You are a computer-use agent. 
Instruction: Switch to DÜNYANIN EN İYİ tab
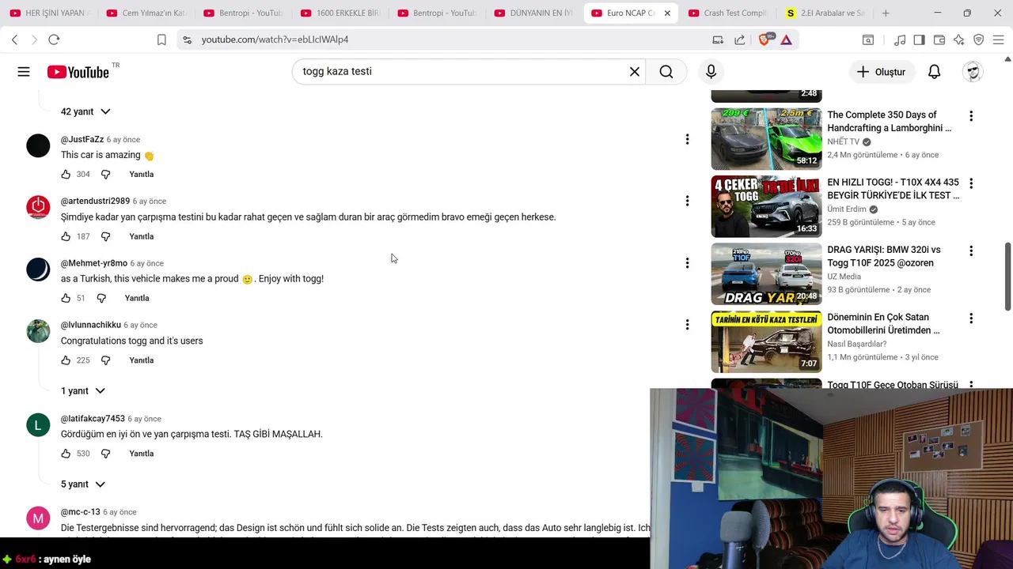tap(534, 13)
